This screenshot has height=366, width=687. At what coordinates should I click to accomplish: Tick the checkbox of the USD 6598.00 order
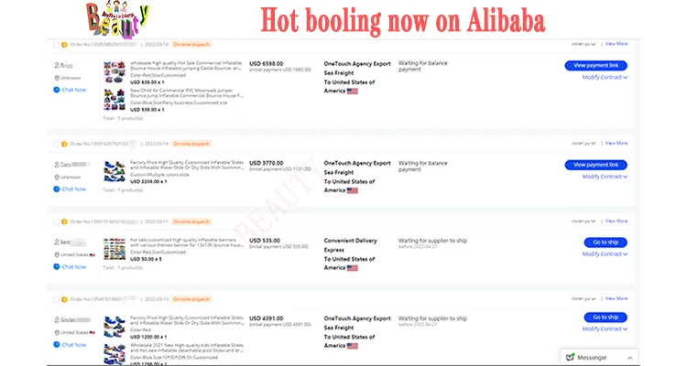click(x=56, y=45)
